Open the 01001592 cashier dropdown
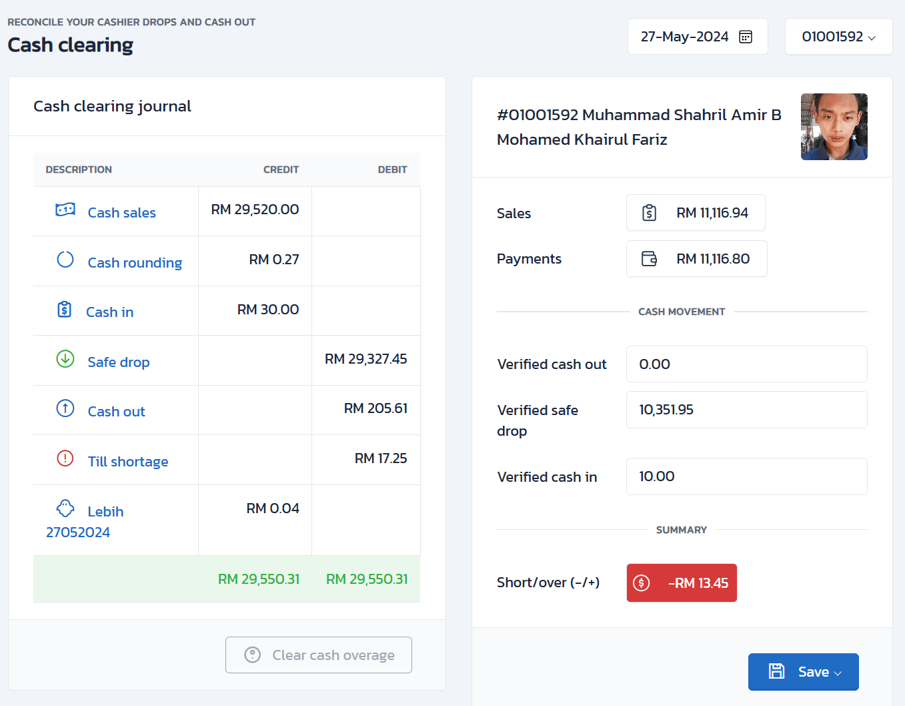The image size is (905, 706). [838, 37]
